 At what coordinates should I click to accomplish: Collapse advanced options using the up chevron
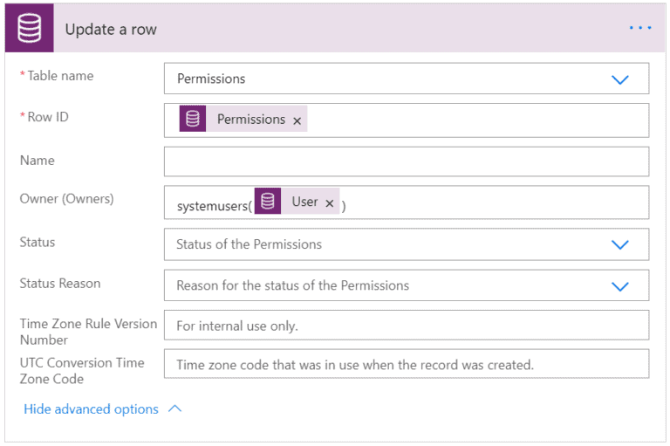click(174, 408)
